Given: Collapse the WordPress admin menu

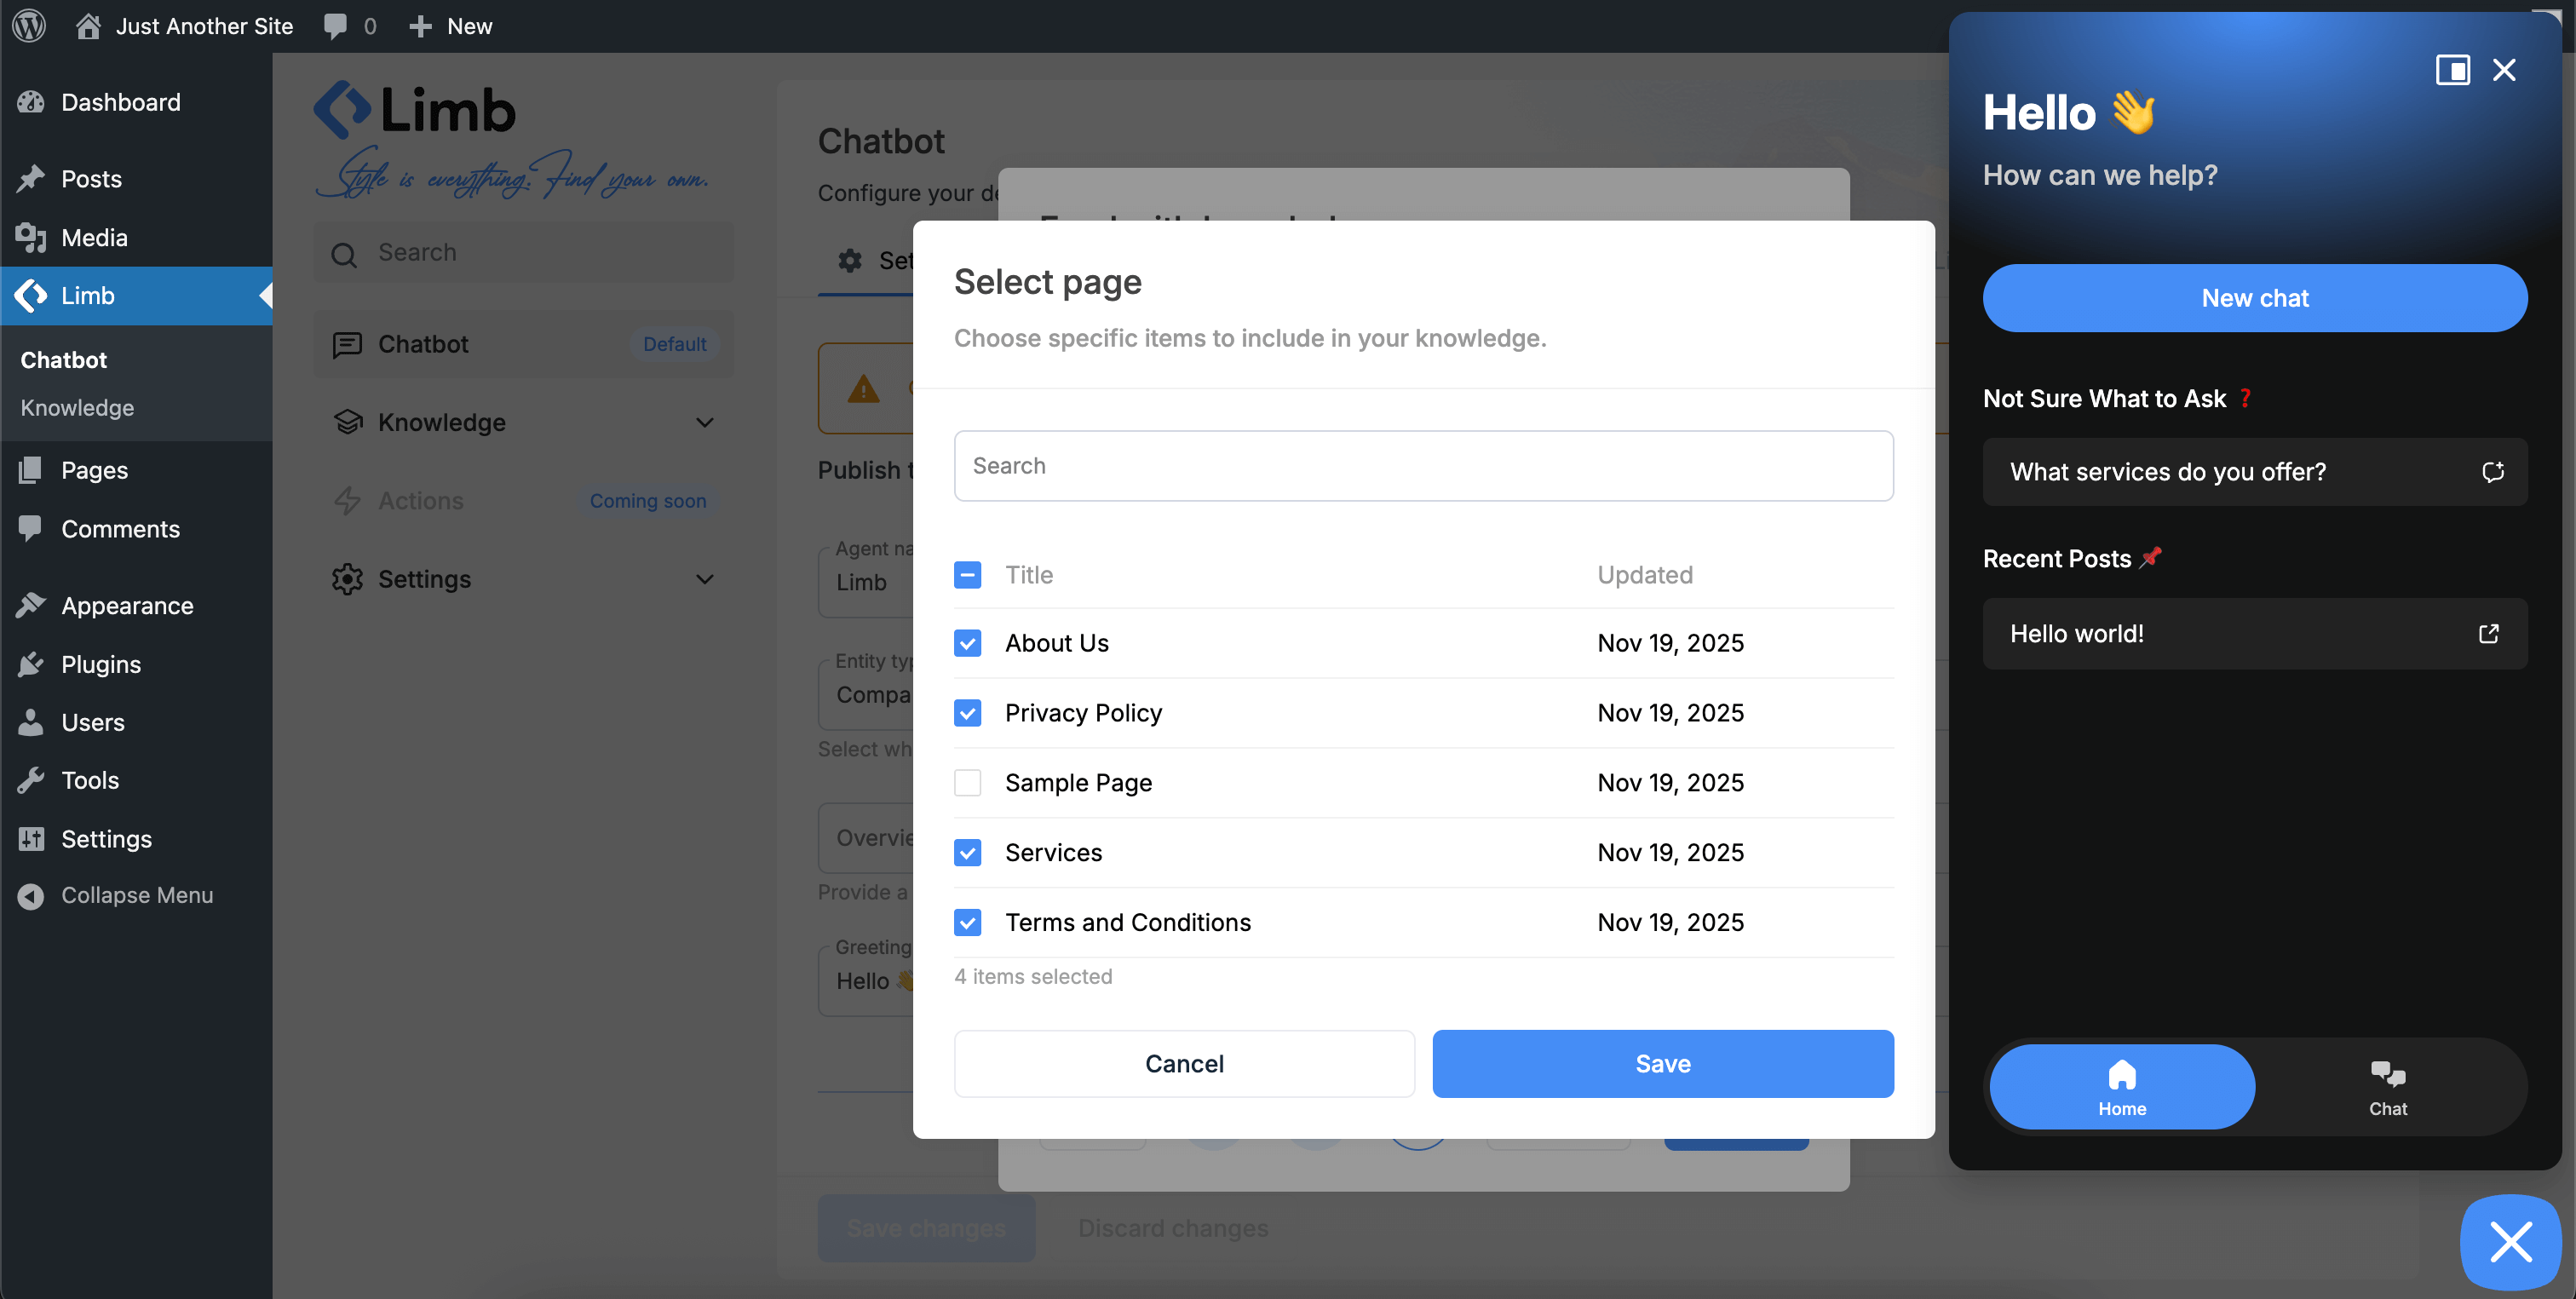Looking at the screenshot, I should [137, 895].
